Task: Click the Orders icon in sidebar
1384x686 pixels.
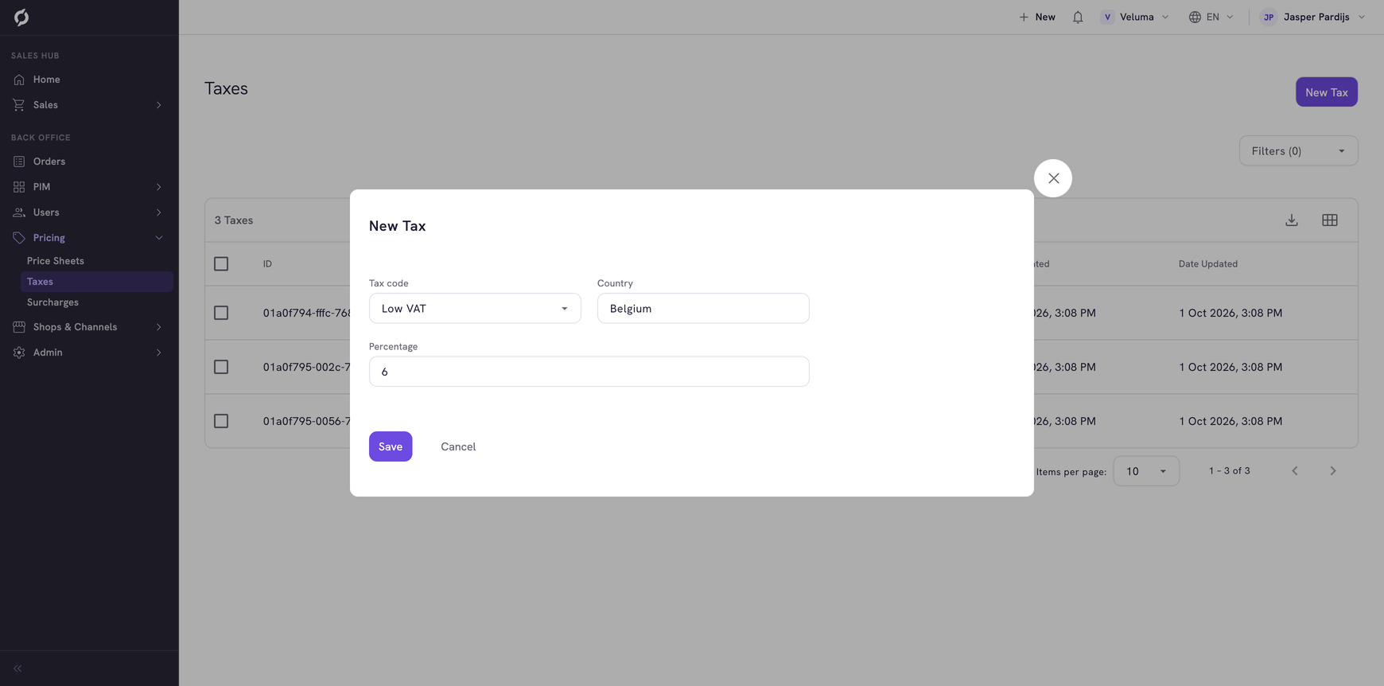Action: [x=19, y=162]
